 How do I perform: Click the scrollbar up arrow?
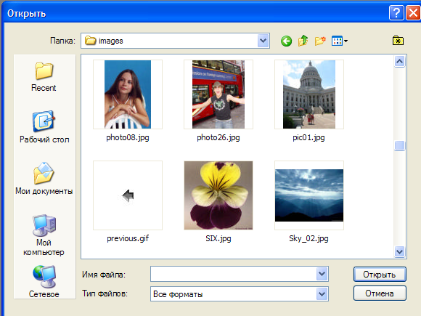399,62
